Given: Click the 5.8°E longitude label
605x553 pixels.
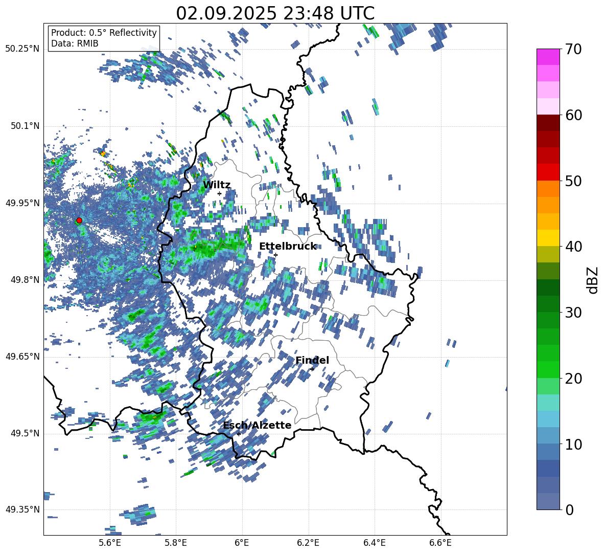Looking at the screenshot, I should pos(176,543).
